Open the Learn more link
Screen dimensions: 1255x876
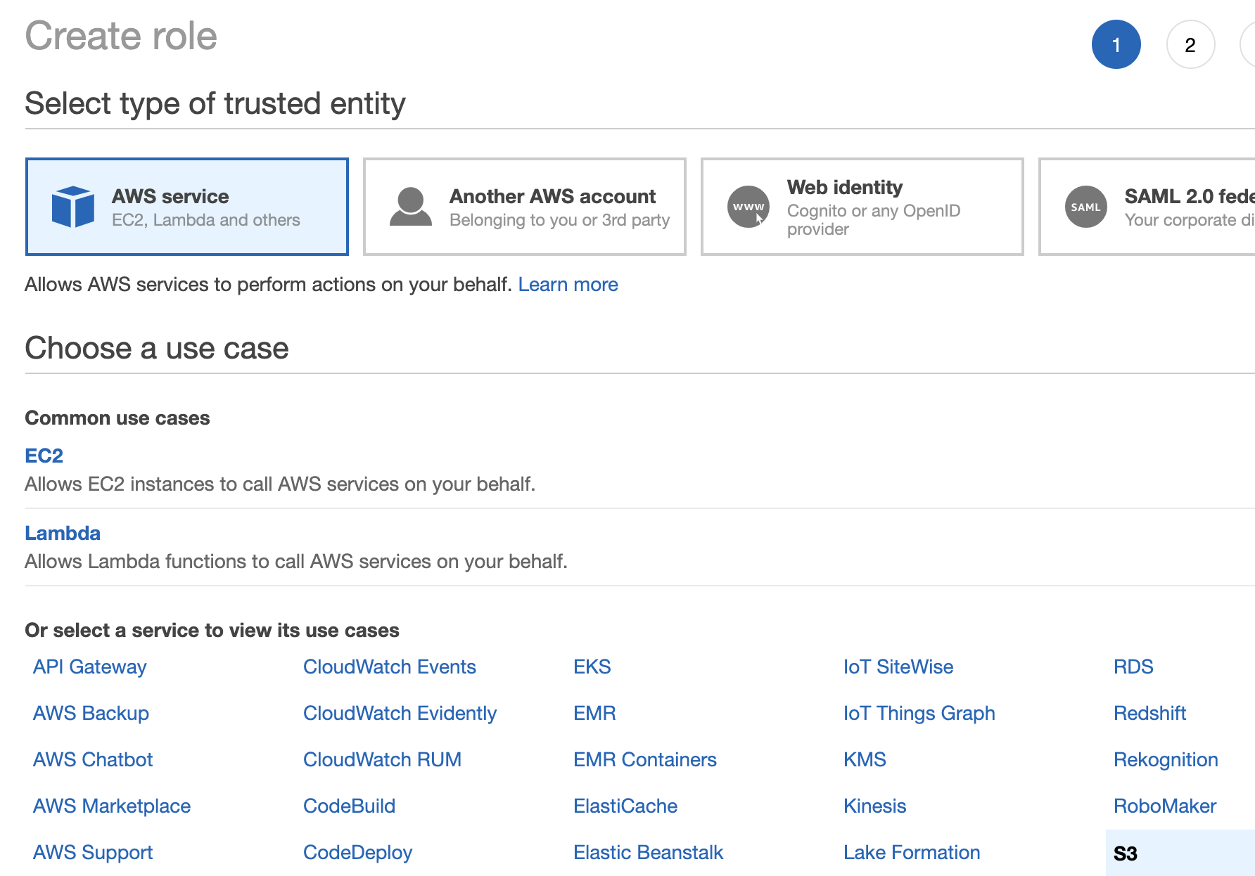click(x=568, y=285)
